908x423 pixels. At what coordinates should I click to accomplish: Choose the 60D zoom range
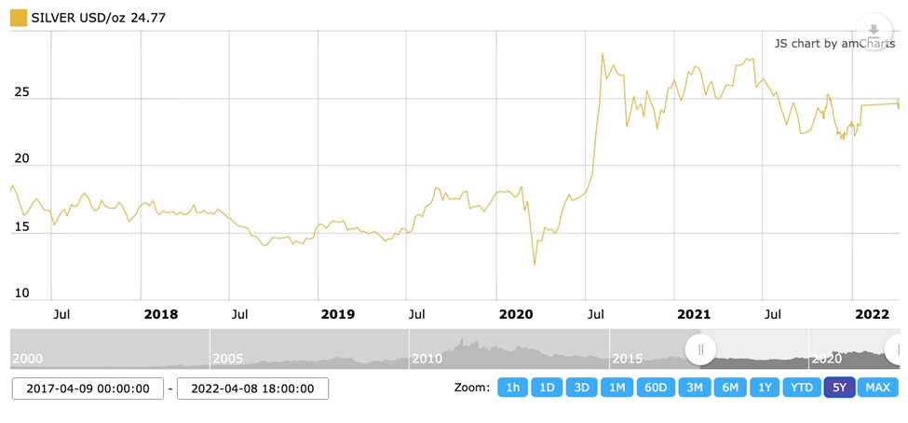point(657,388)
